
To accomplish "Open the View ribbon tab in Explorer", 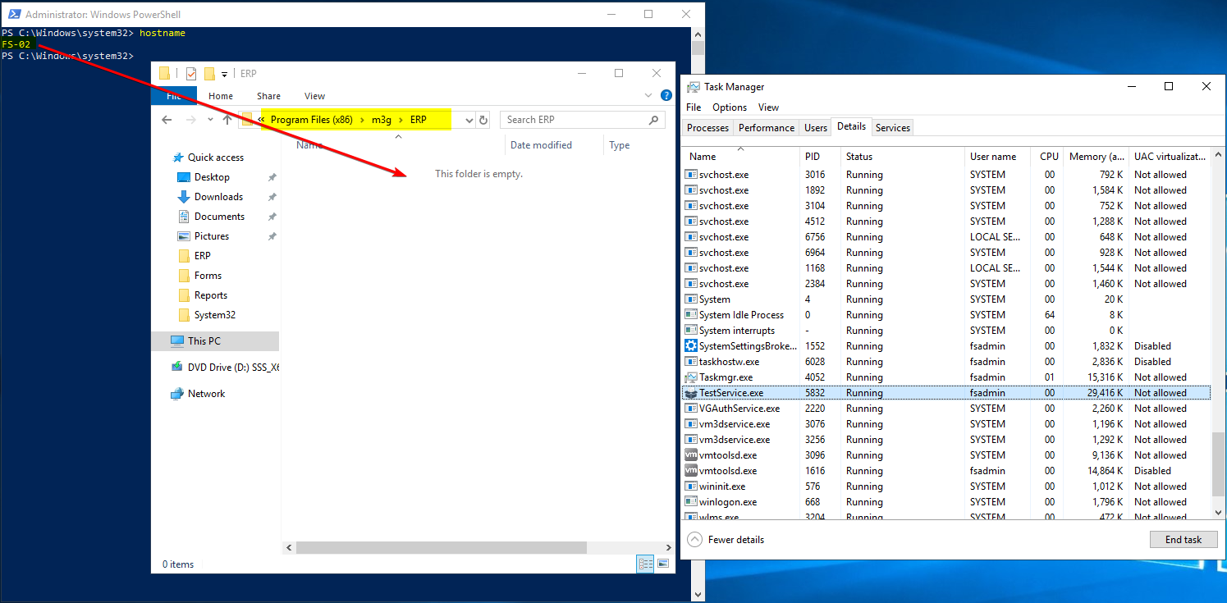I will 314,96.
